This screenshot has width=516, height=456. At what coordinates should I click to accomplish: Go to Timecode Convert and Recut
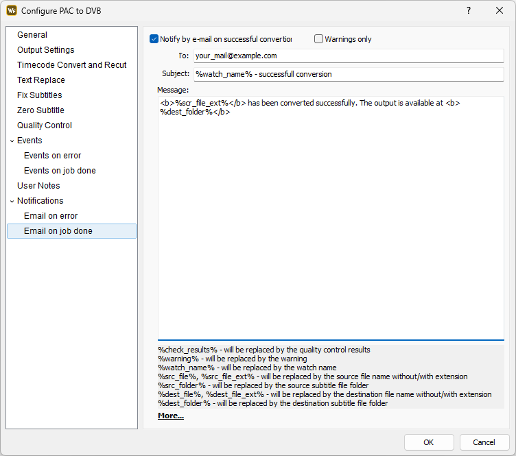(x=71, y=65)
